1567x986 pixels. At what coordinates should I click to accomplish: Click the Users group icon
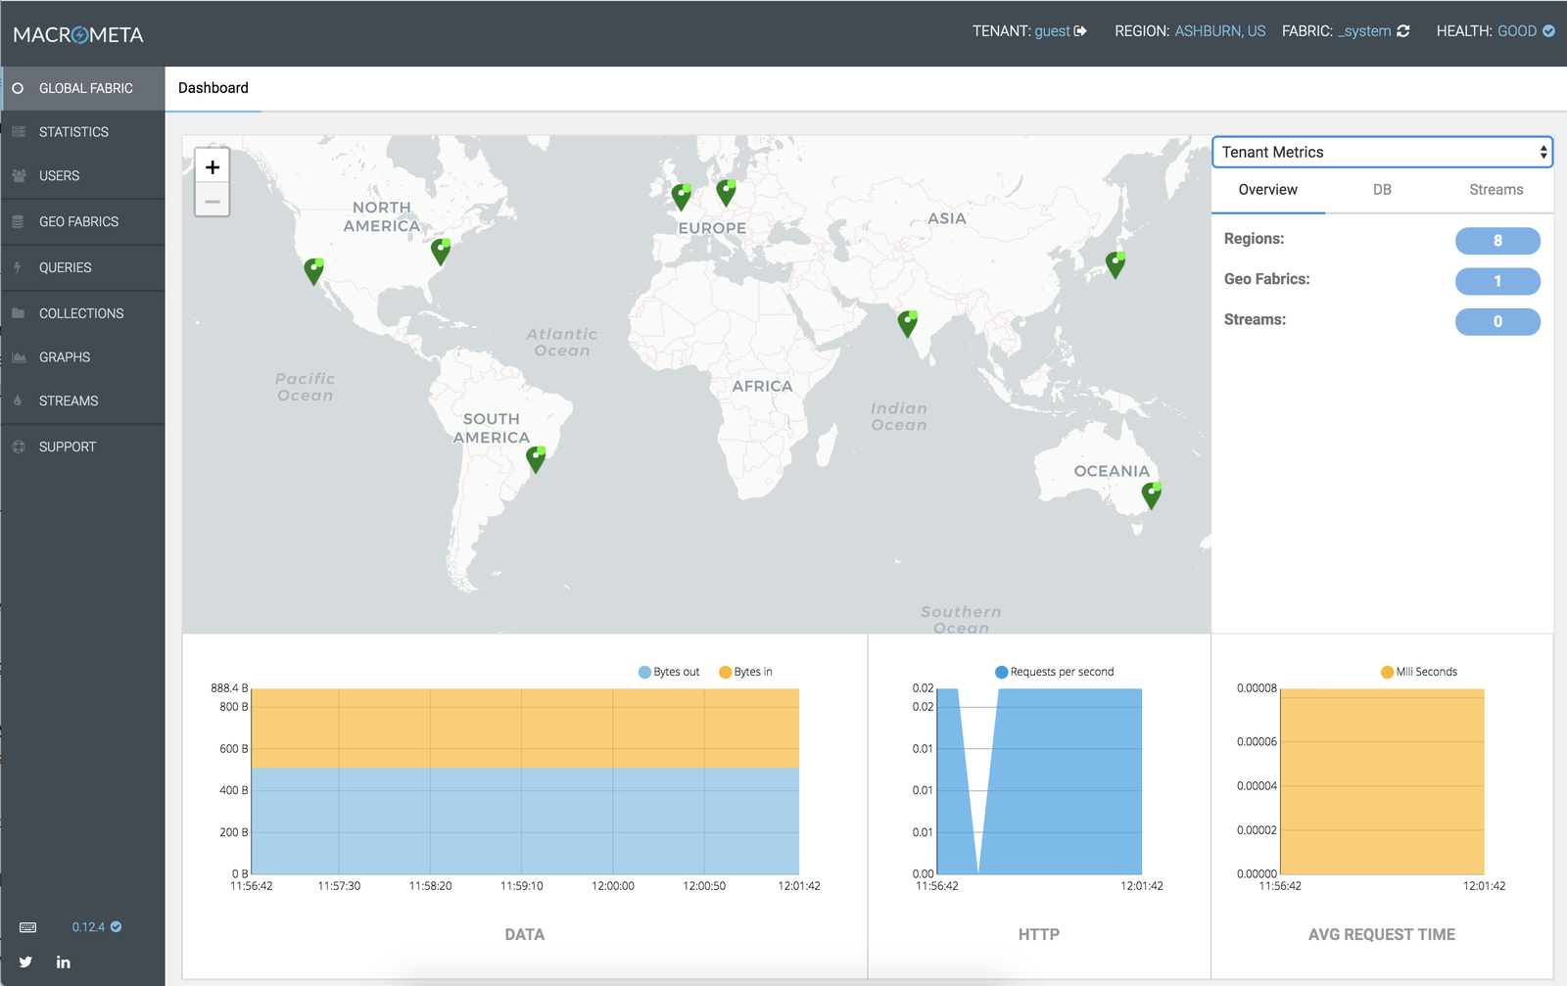[19, 175]
